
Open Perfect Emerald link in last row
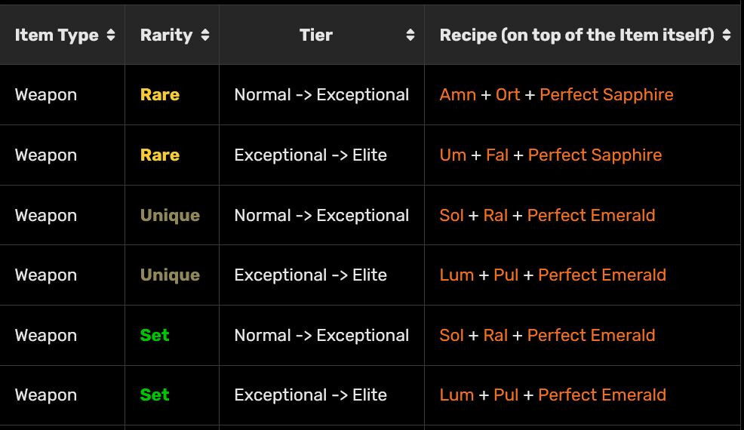coord(601,395)
